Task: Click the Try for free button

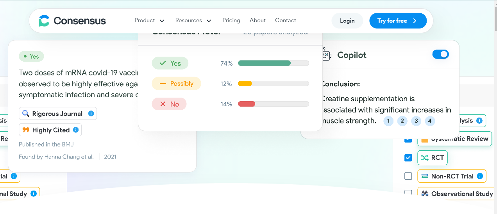Action: [x=398, y=21]
